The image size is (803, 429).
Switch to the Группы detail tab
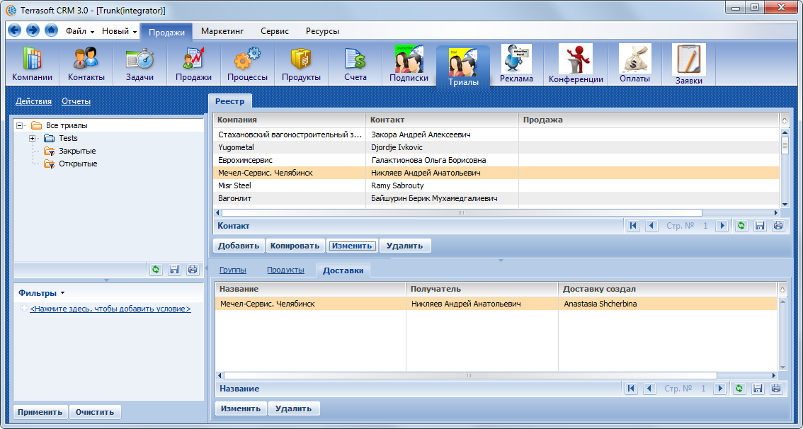tap(233, 270)
